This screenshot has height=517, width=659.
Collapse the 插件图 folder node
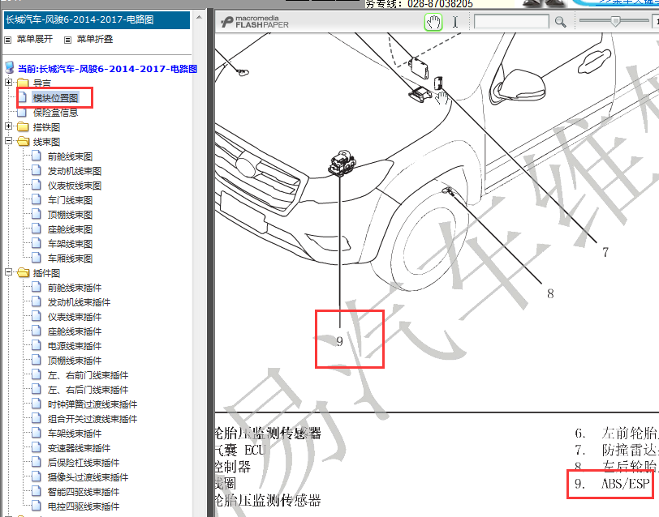[x=8, y=272]
